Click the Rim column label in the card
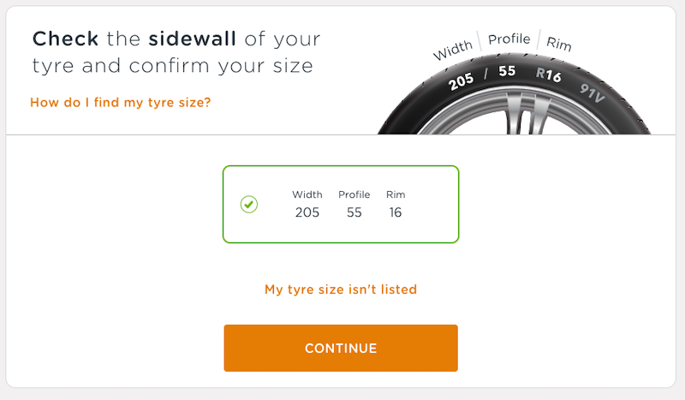Image resolution: width=685 pixels, height=400 pixels. pyautogui.click(x=396, y=194)
